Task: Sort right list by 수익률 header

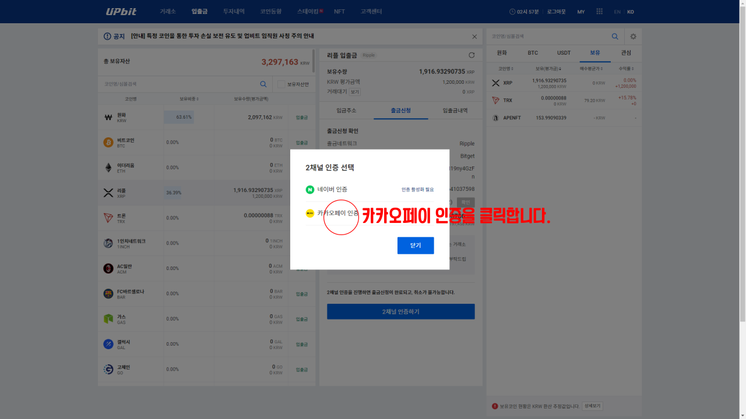Action: point(627,69)
